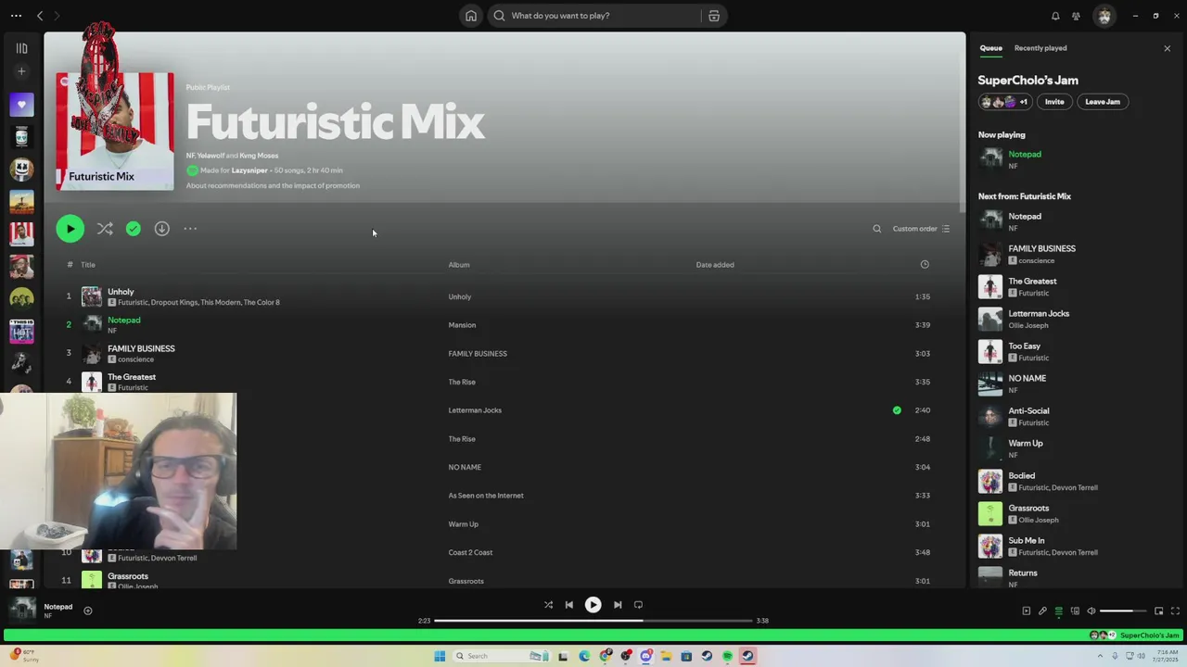This screenshot has width=1187, height=667.
Task: Click Invite button in SuperCholo's Jam
Action: pos(1054,102)
